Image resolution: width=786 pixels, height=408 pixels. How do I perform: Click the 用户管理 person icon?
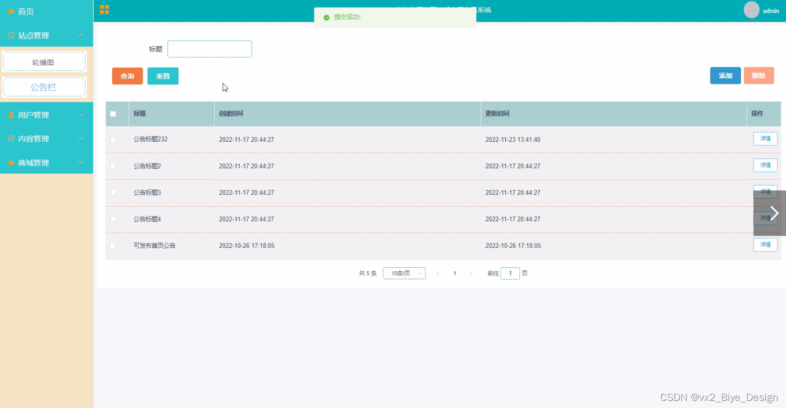[x=11, y=115]
